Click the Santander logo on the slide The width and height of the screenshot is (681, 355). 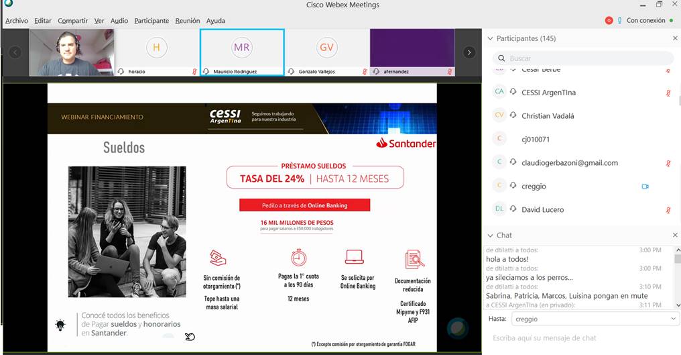click(x=406, y=143)
